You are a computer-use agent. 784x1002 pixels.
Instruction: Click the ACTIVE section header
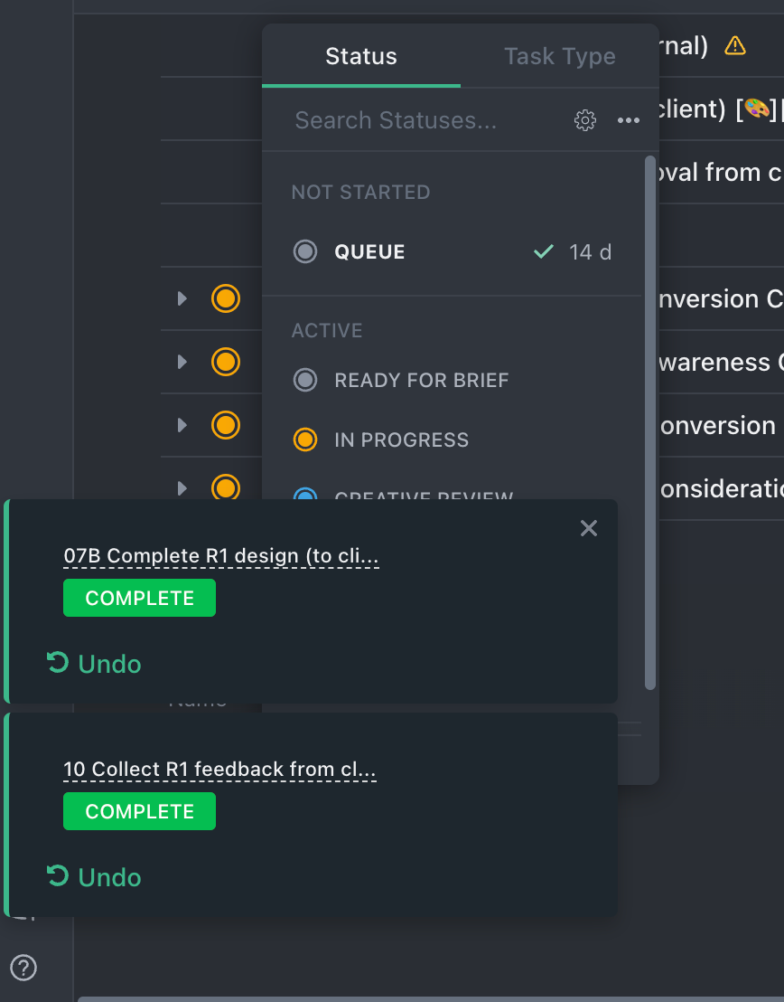click(x=327, y=330)
